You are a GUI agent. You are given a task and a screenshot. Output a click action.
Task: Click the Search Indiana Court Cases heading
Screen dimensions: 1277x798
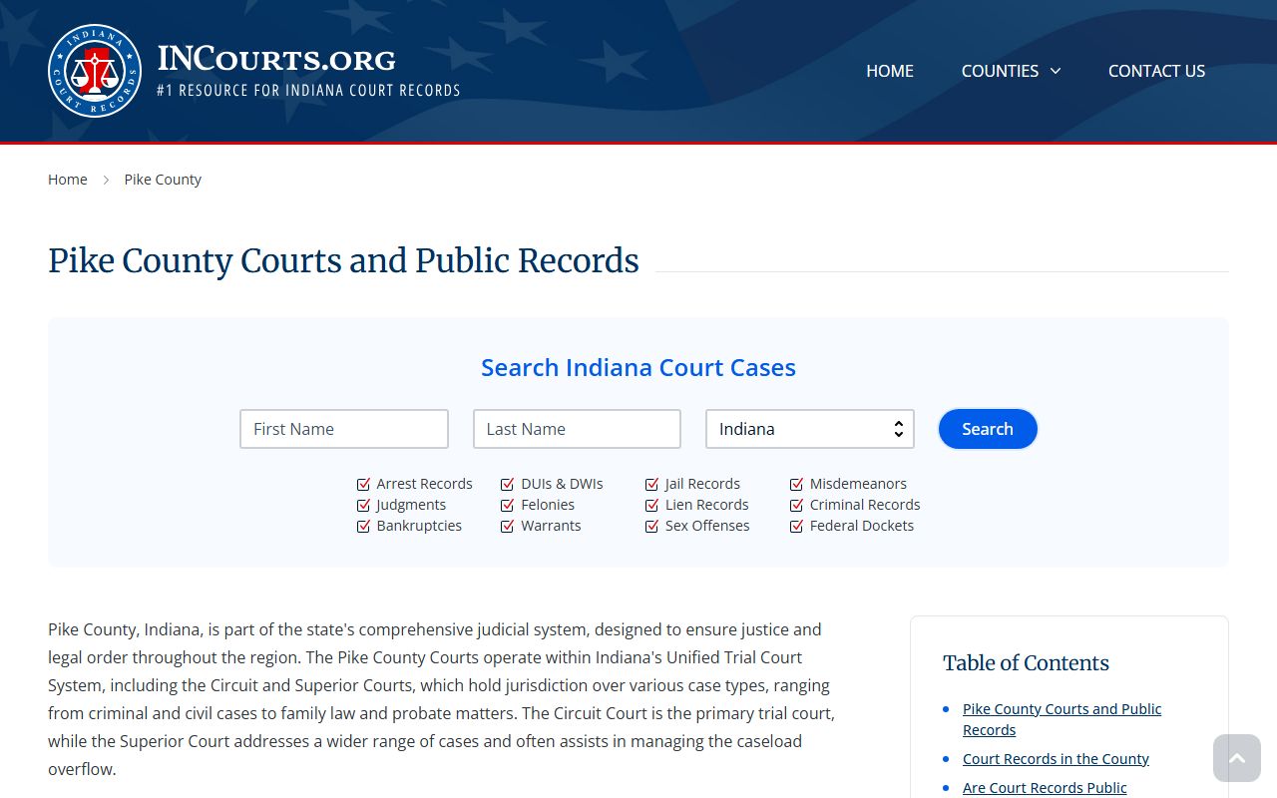(x=638, y=368)
